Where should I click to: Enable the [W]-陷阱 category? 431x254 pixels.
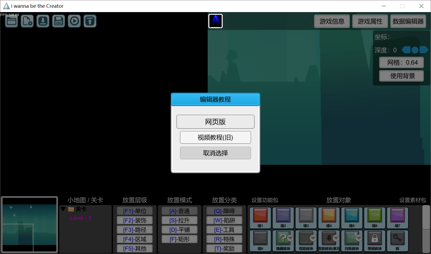coord(224,220)
